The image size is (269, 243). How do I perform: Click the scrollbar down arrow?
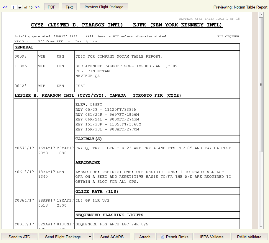[x=261, y=227]
